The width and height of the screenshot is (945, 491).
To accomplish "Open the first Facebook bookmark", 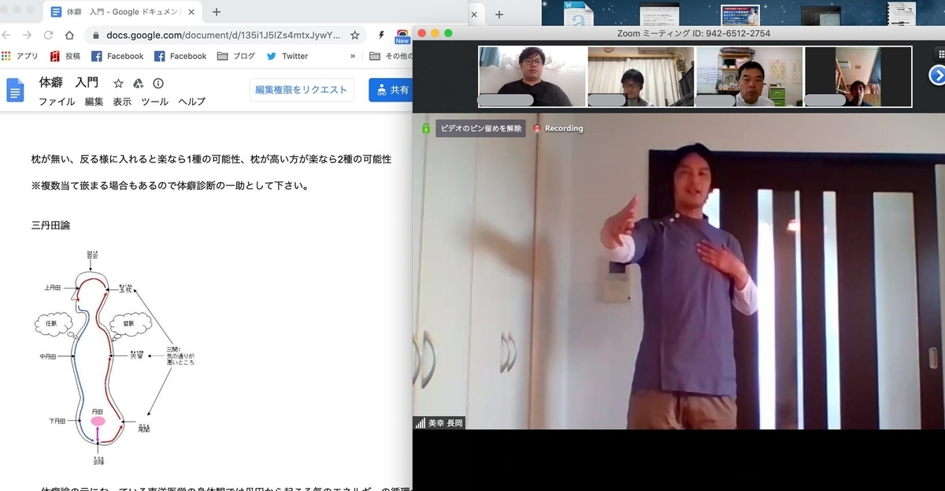I will (117, 56).
